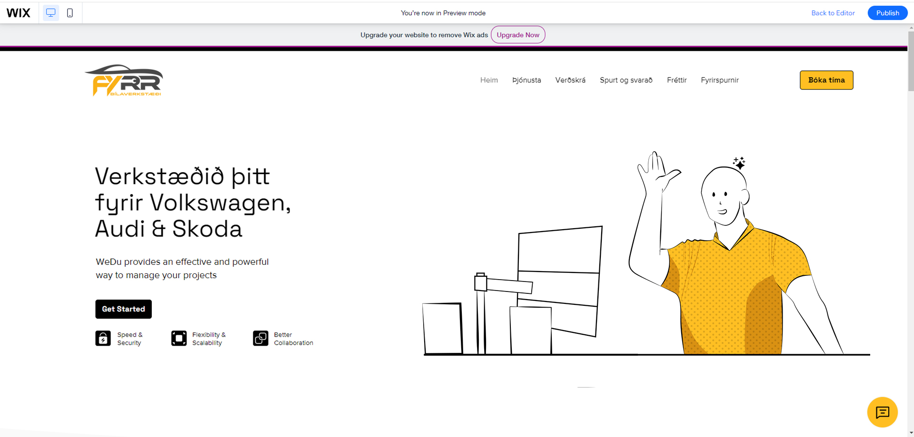Click Upgrade Now button
Viewport: 914px width, 437px height.
point(518,35)
